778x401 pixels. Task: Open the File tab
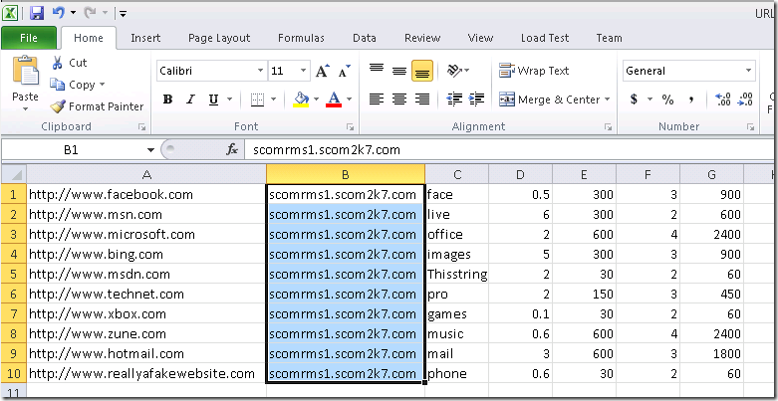click(29, 38)
